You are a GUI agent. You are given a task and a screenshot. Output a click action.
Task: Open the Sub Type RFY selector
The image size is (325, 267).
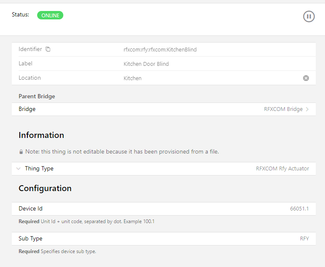coord(304,239)
